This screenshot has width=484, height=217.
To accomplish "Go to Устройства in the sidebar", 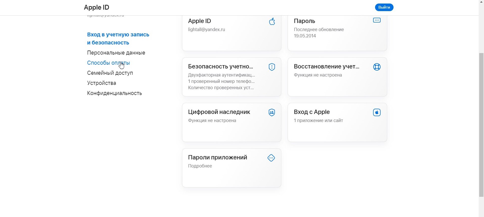I will coord(102,83).
